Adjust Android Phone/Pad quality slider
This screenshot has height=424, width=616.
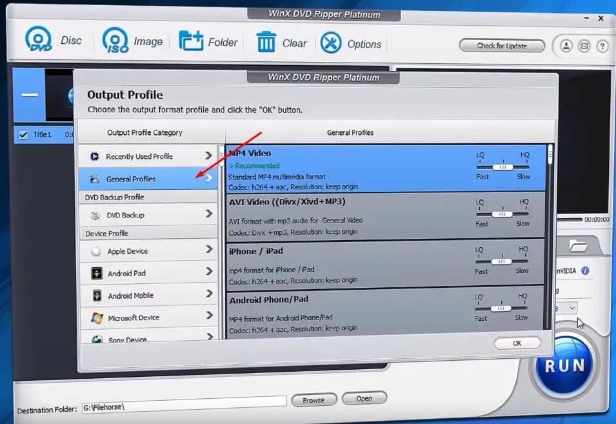[x=501, y=308]
